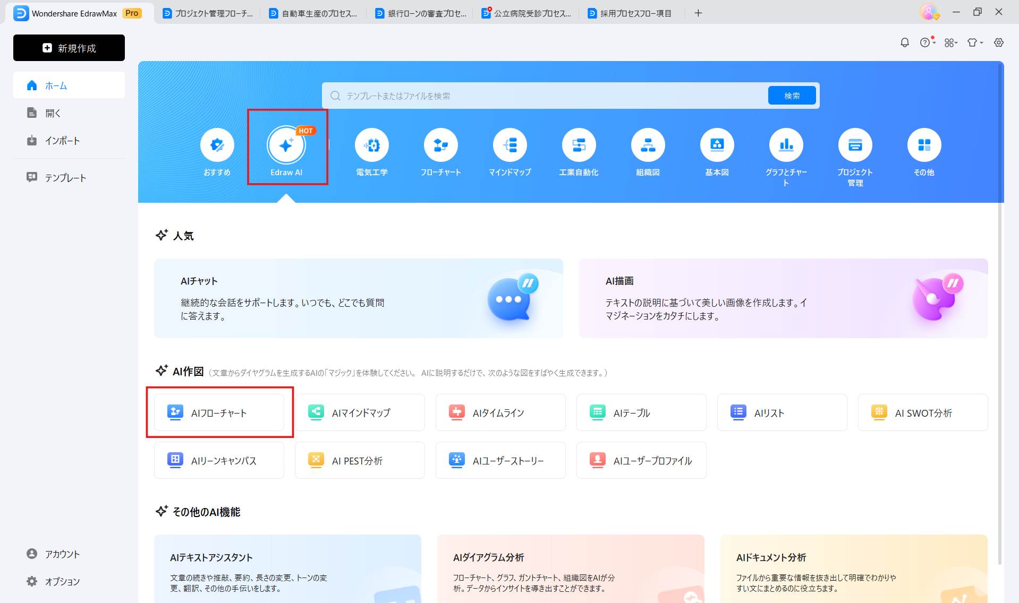This screenshot has height=603, width=1019.
Task: Open the マインドマップ category icon
Action: pyautogui.click(x=510, y=145)
